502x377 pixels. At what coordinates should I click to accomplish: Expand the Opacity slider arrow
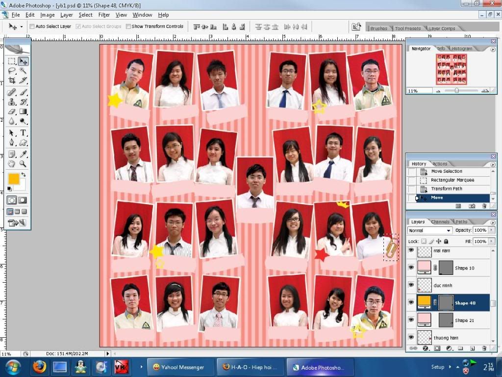(x=491, y=230)
